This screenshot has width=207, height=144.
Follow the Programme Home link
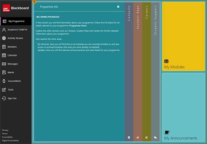click(x=78, y=26)
